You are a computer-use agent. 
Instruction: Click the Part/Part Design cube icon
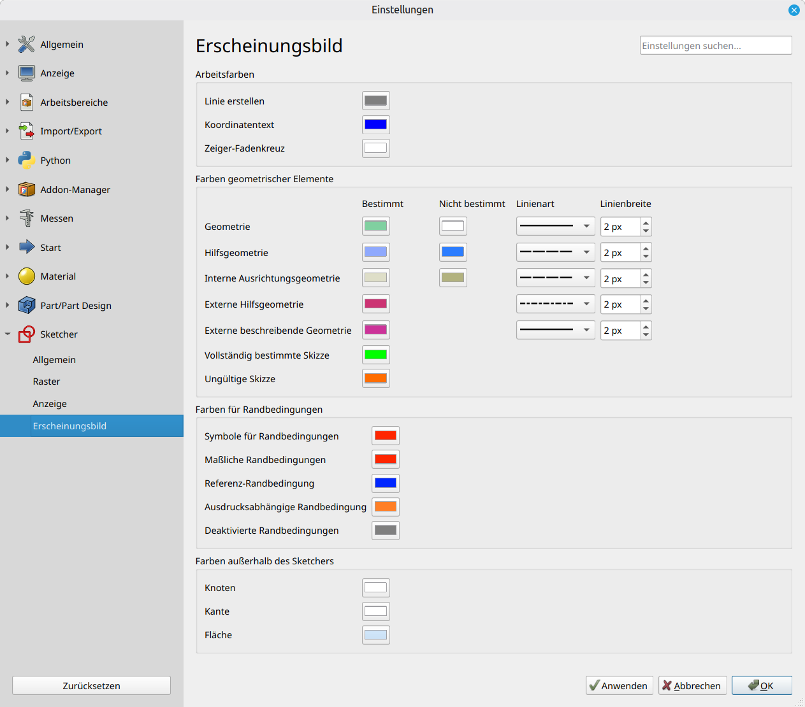pos(27,305)
